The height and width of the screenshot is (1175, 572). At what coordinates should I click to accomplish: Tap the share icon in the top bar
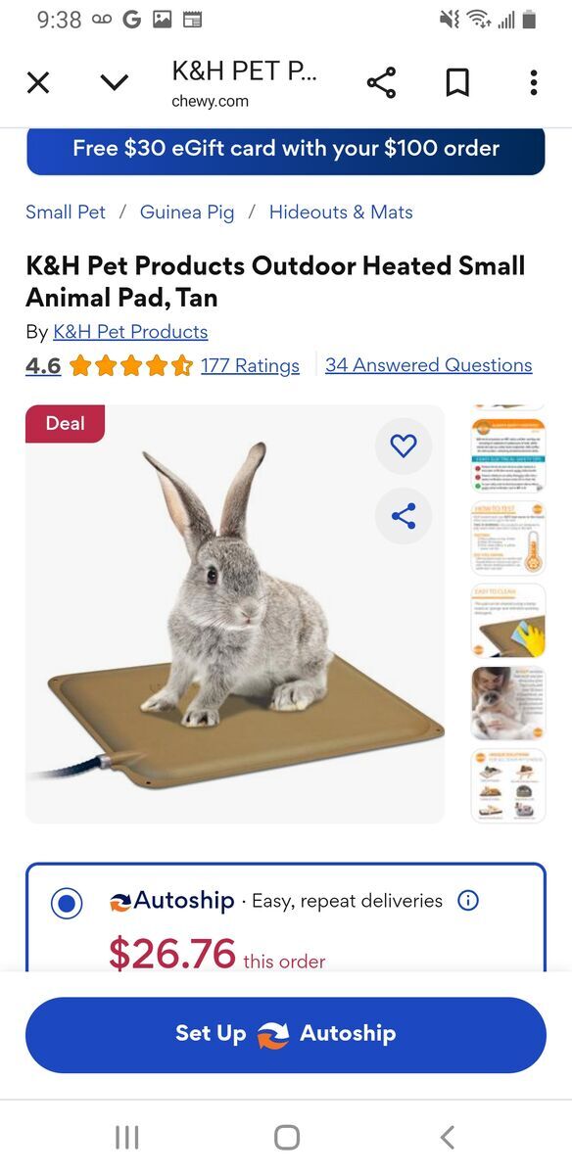(381, 83)
